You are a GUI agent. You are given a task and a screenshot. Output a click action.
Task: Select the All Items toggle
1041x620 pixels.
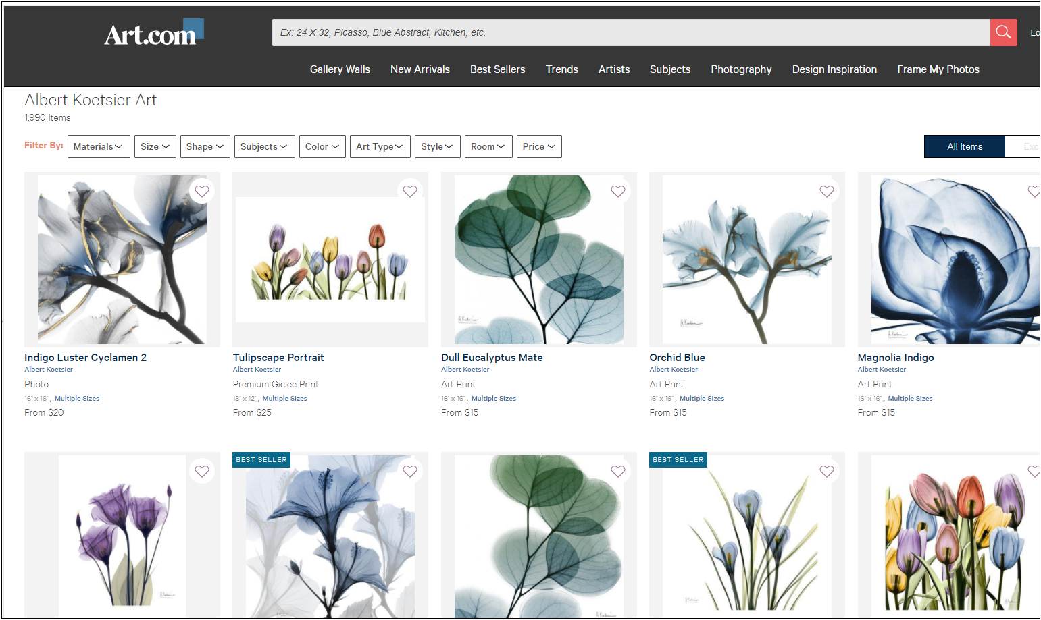(964, 146)
